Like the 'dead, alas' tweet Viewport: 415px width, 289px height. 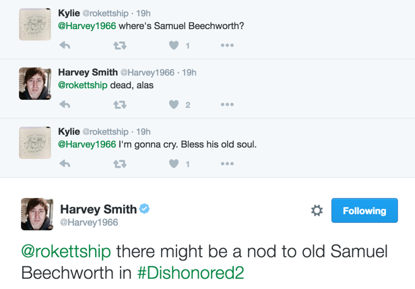(174, 104)
